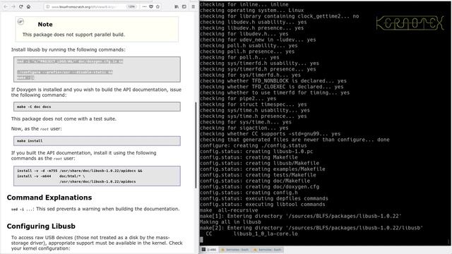Viewport: 452px width, 254px height.
Task: Click 'Making all in libusb' terminal line
Action: [x=230, y=222]
